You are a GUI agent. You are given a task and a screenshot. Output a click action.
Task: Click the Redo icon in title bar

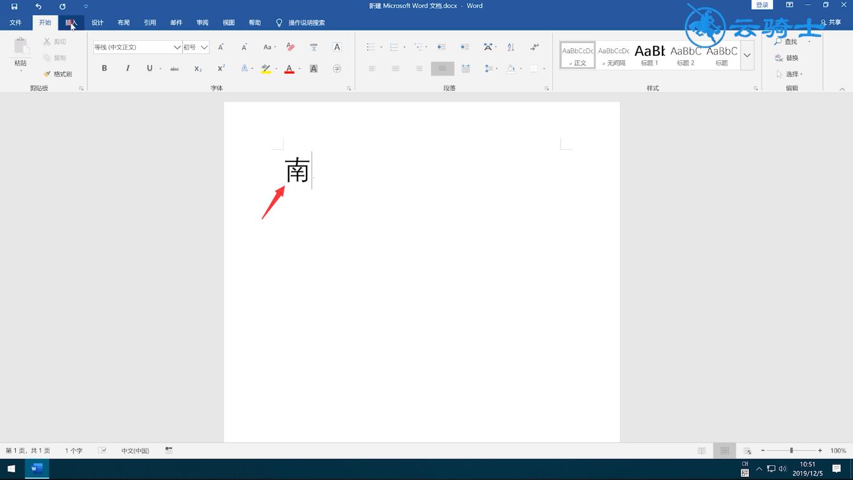[x=62, y=6]
